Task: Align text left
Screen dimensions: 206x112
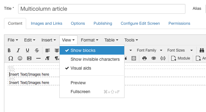Action: point(48,50)
